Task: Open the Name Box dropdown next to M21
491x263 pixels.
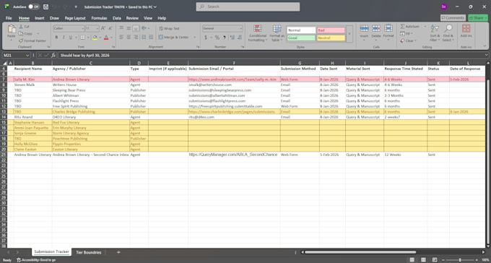Action: pos(28,55)
